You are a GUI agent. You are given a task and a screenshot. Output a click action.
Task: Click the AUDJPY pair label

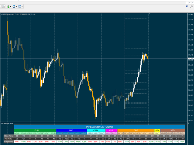(78, 133)
